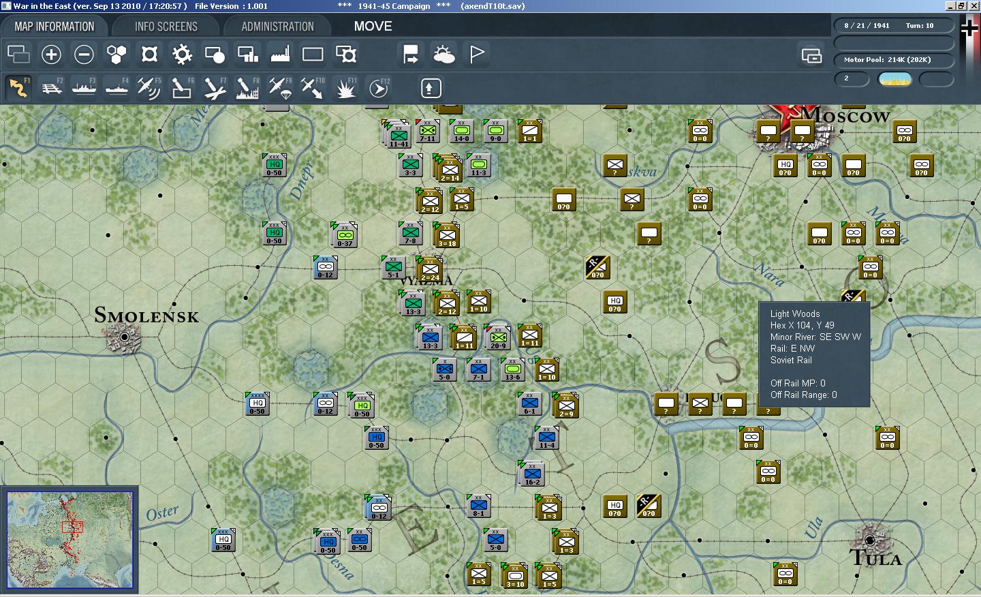Click the box showing number 2
The width and height of the screenshot is (981, 597).
[x=852, y=79]
